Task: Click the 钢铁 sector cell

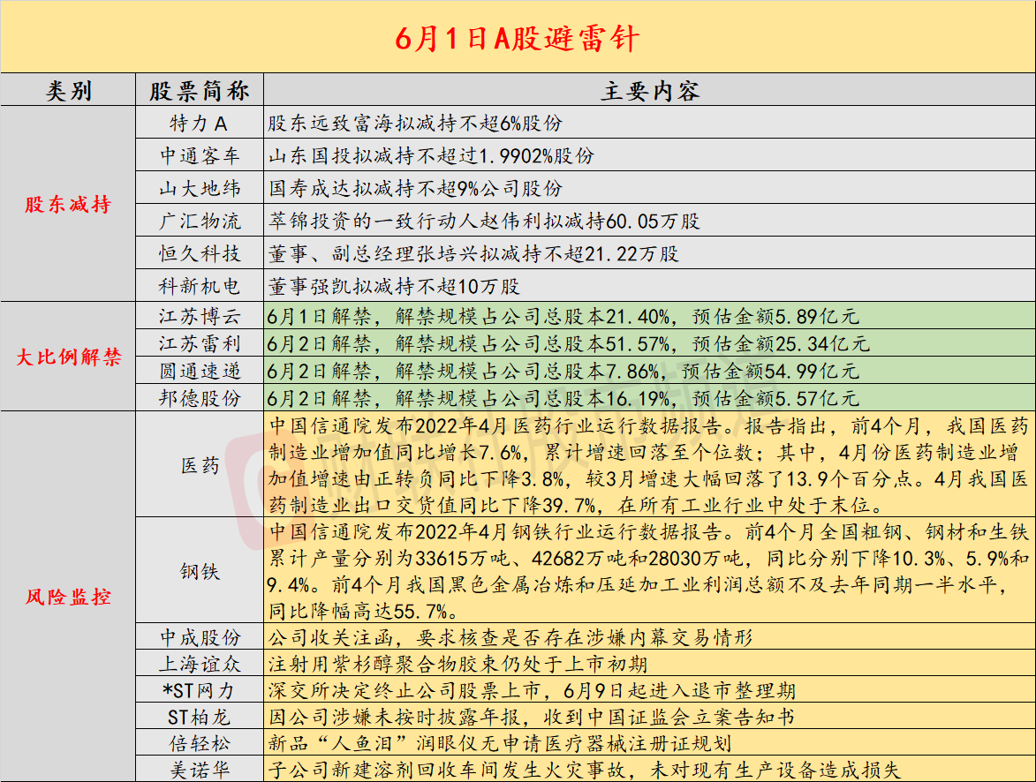Action: click(200, 571)
